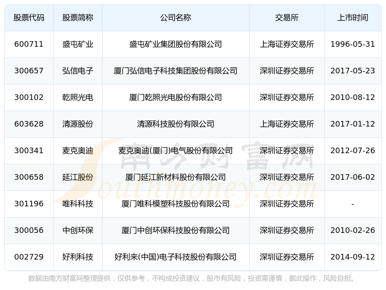Image resolution: width=386 pixels, height=290 pixels.
Task: Select stock name 好利科技
Action: click(78, 257)
